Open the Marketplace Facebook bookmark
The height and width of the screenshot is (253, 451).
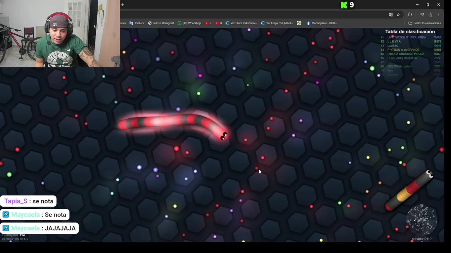tap(322, 23)
